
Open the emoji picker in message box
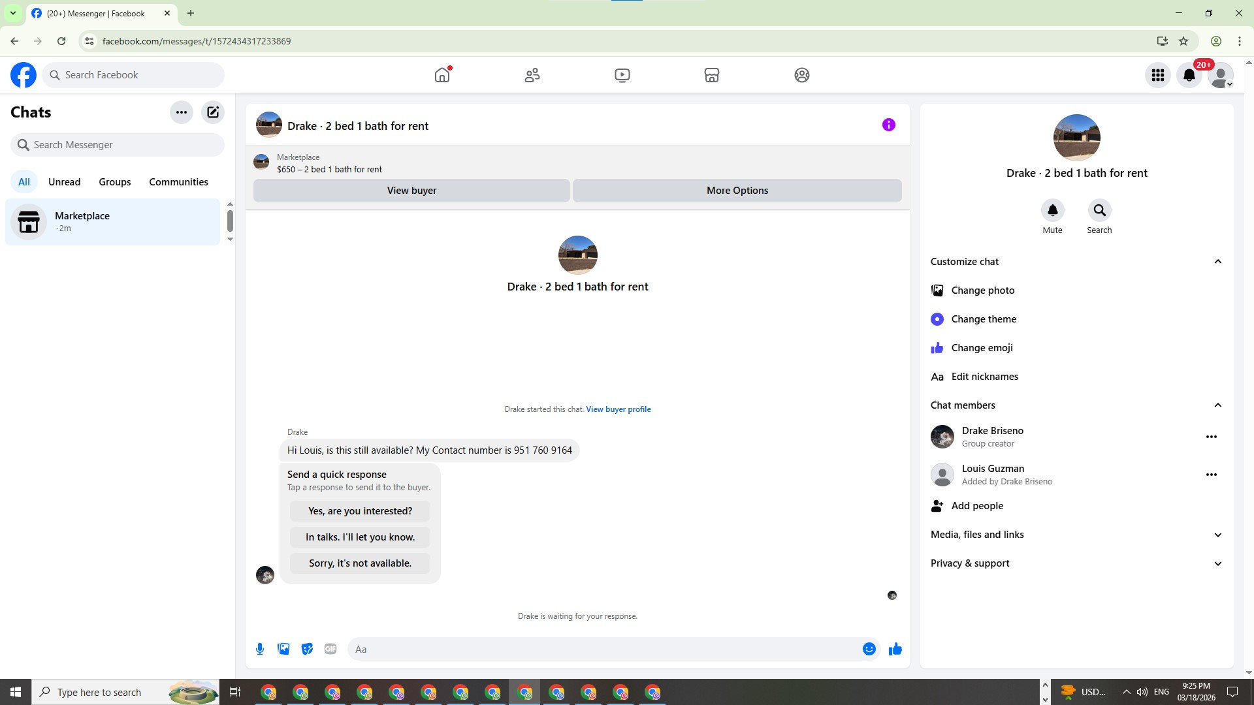coord(869,649)
